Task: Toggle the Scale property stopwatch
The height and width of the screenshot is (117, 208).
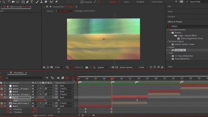Action: coord(8,100)
